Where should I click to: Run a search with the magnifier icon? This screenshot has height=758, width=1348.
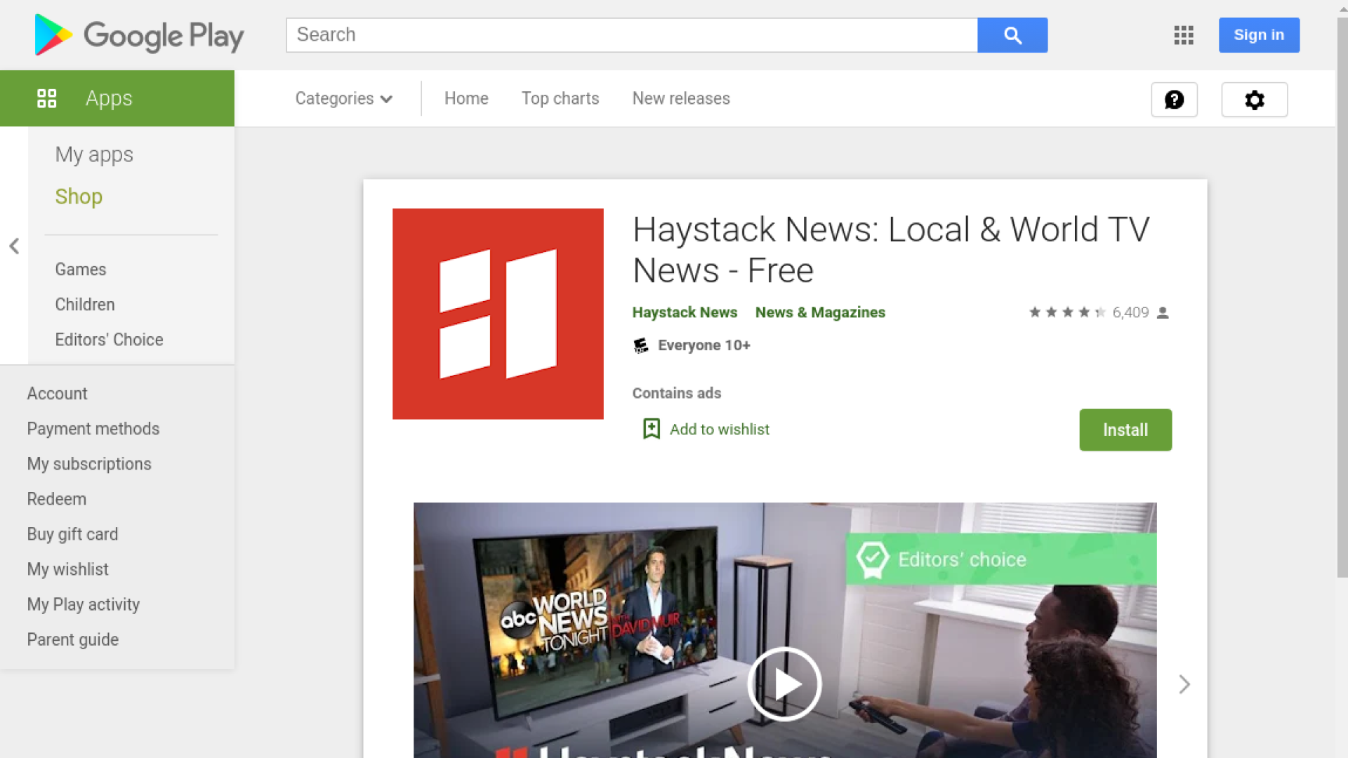pyautogui.click(x=1012, y=34)
